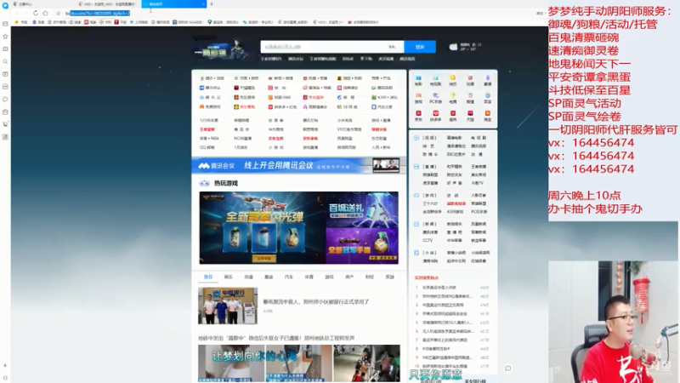
Task: Select the 汽车 news tab
Action: pos(289,277)
